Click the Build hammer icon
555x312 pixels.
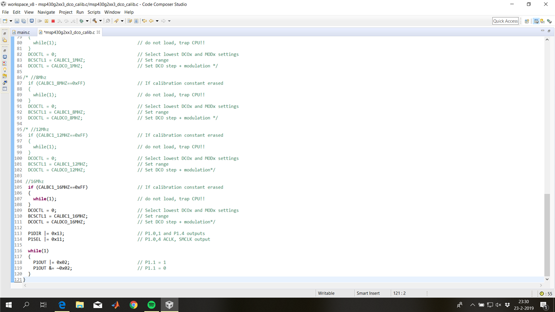(x=95, y=21)
